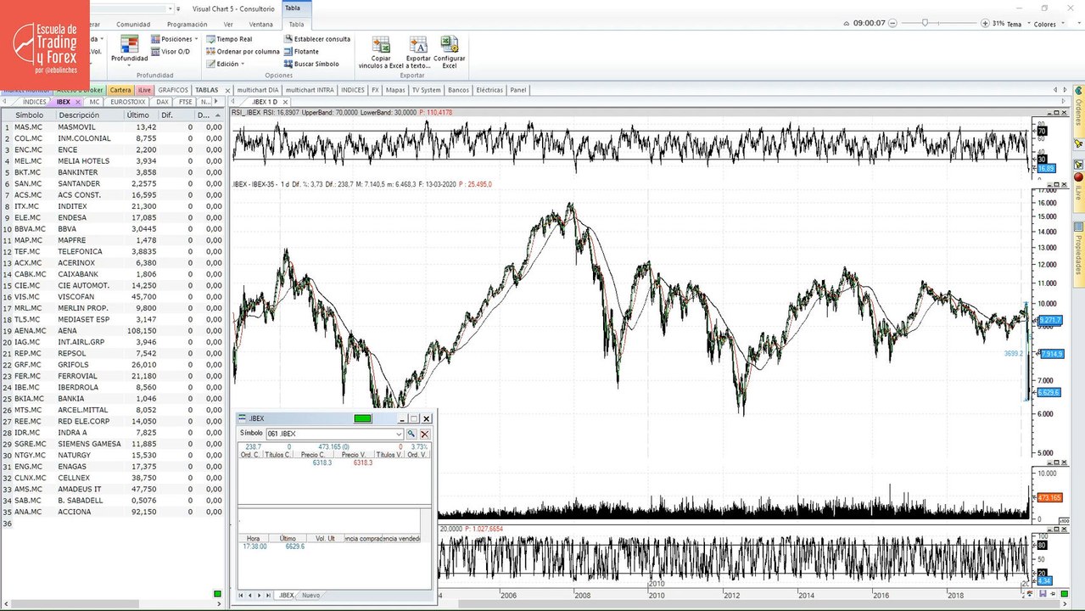Click the Símbolo column header
Screen dimensions: 1085x611
tap(30, 115)
